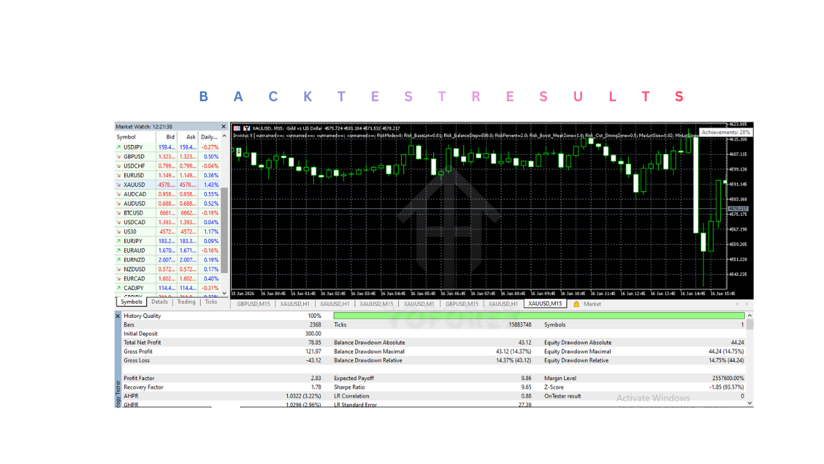Select the GBPUSD,M15 chart tab
The height and width of the screenshot is (464, 824).
pyautogui.click(x=253, y=304)
